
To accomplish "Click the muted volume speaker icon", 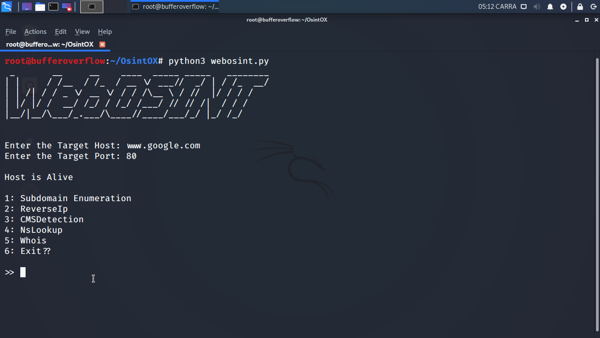I will pos(537,7).
